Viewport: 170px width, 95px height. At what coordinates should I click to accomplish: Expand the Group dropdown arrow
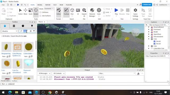point(112,9)
